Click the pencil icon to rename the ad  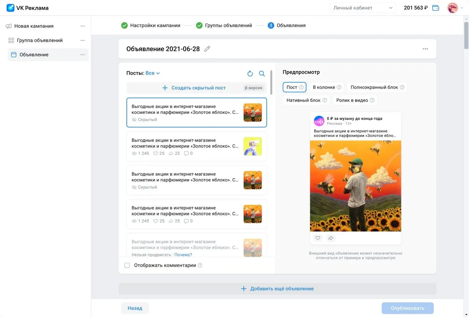[x=207, y=49]
